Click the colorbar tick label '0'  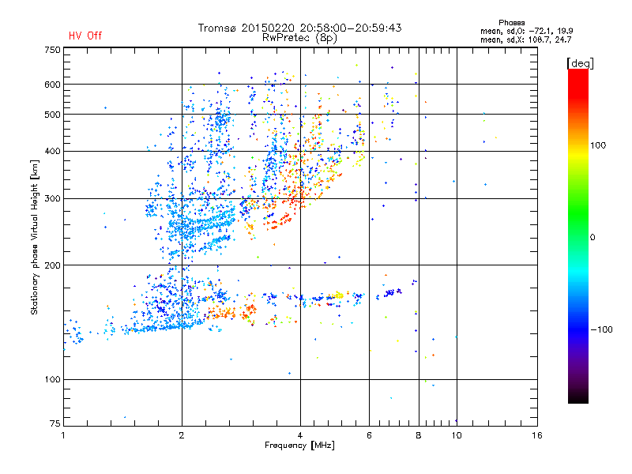point(592,238)
